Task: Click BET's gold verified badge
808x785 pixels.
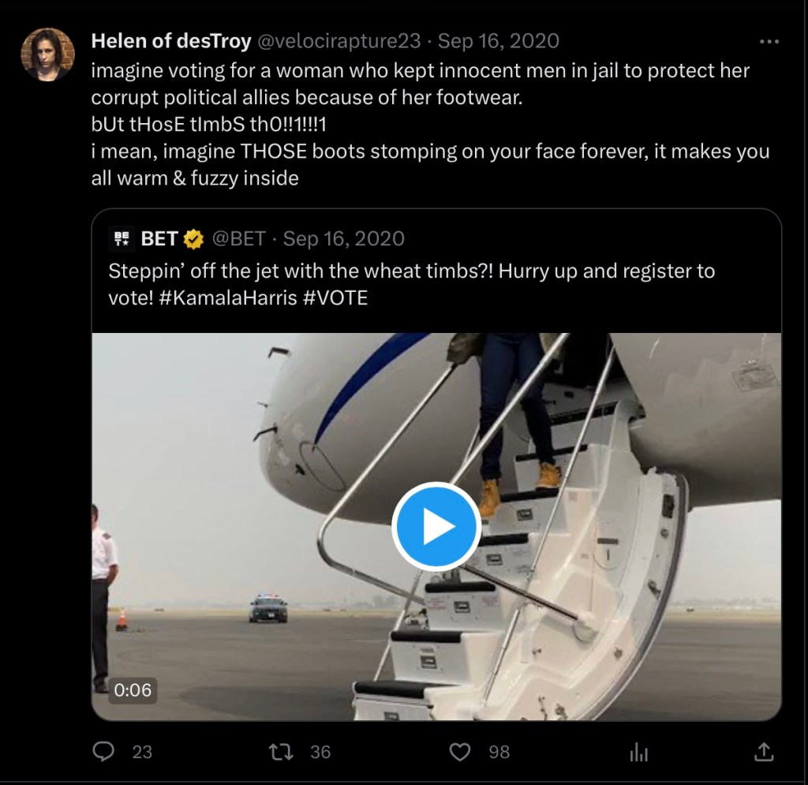Action: click(x=193, y=238)
